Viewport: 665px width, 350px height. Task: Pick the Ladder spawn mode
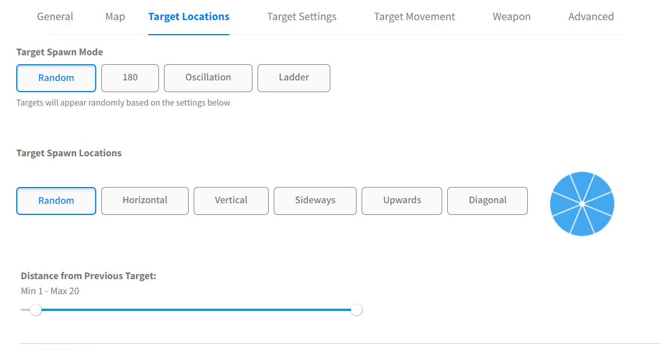pos(294,78)
